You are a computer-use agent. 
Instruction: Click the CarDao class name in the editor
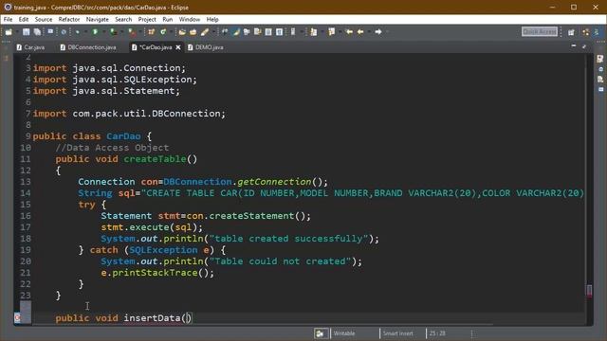pyautogui.click(x=123, y=136)
